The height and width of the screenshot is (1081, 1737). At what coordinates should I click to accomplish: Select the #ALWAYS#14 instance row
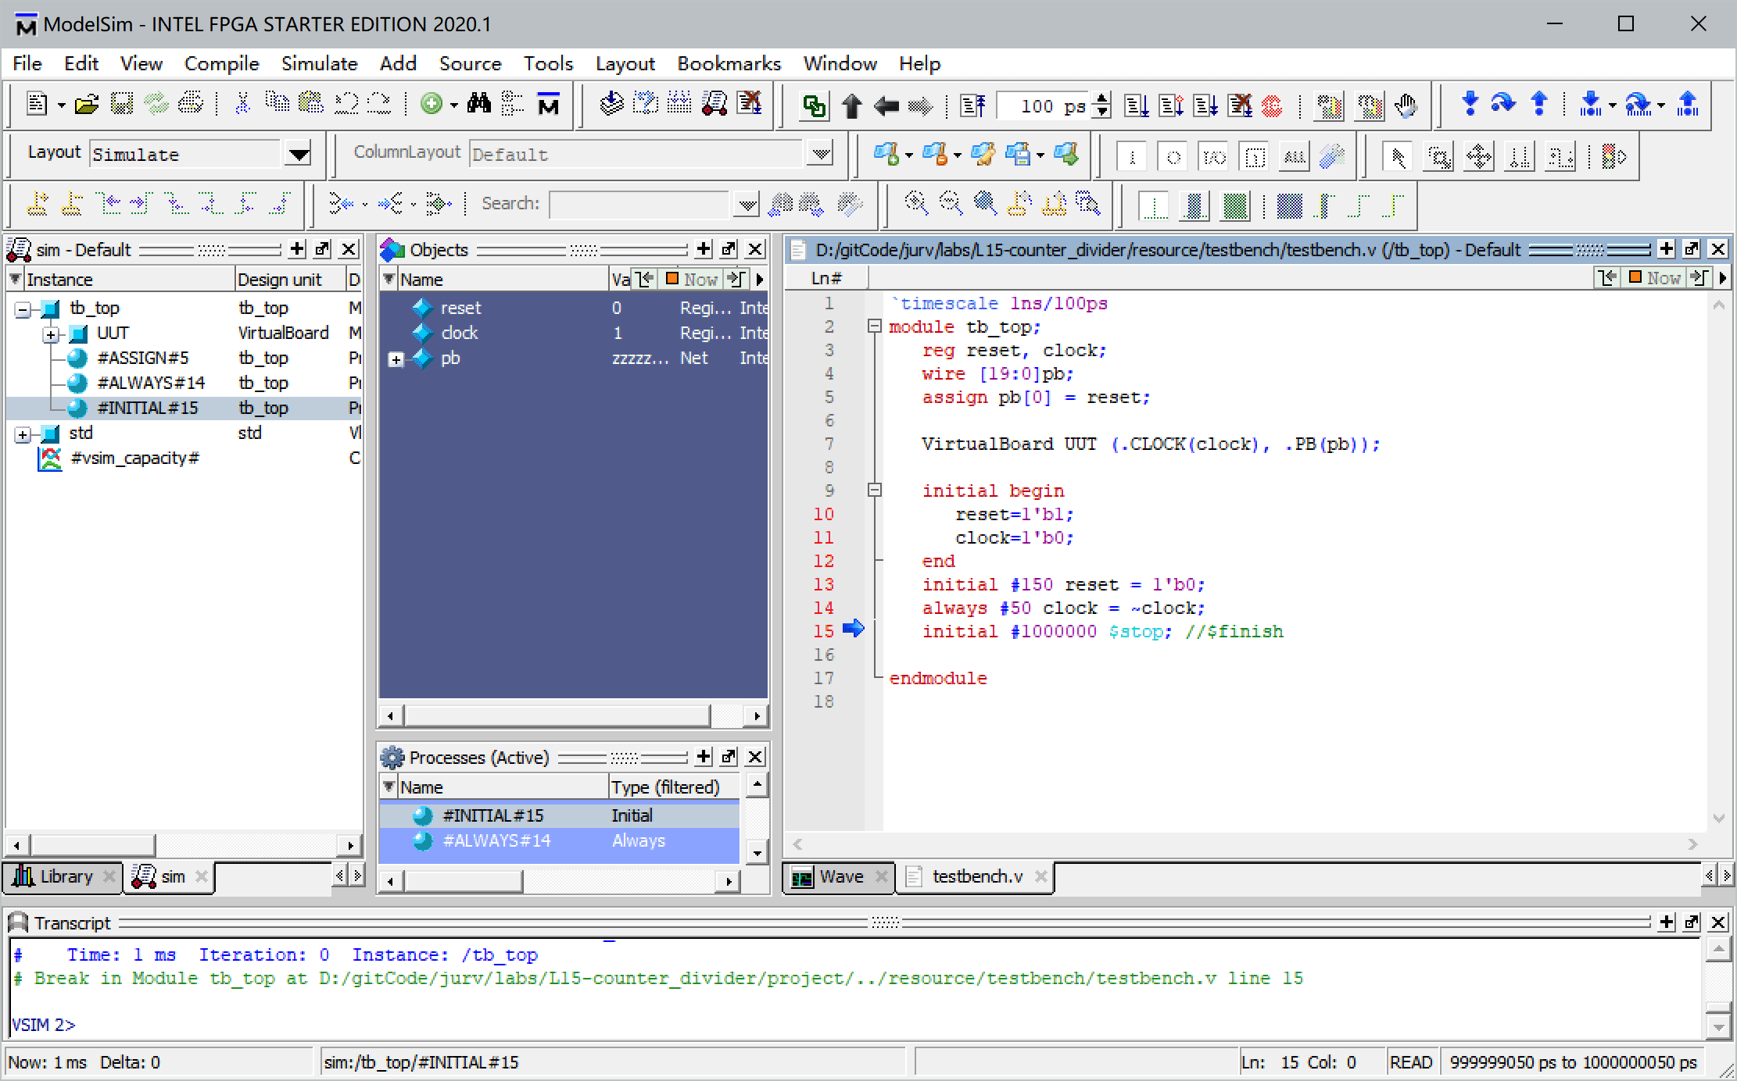(x=183, y=383)
